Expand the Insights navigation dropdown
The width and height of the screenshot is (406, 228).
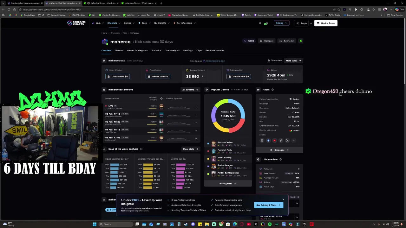162,23
